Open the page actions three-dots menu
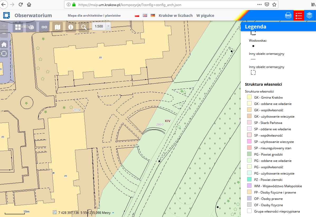 point(259,4)
